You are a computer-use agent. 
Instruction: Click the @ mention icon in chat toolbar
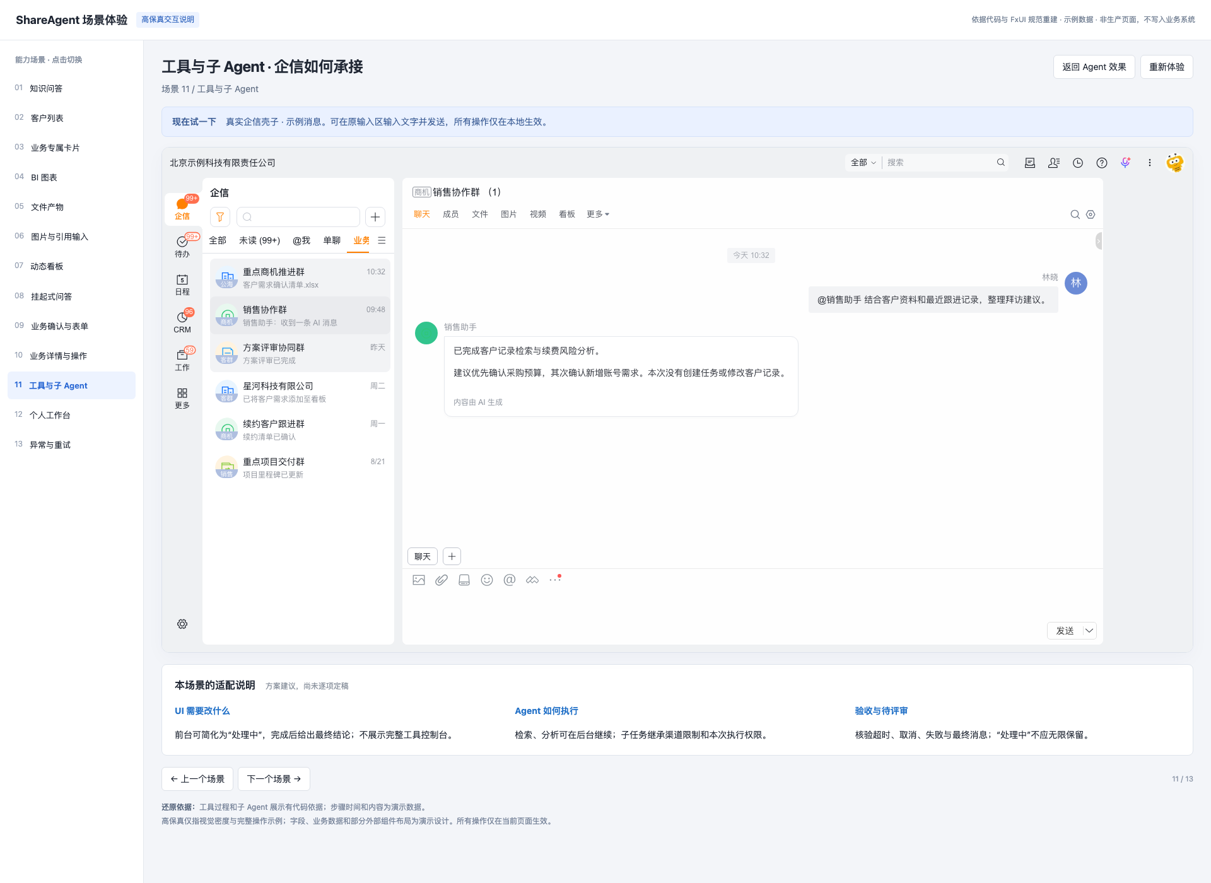click(x=510, y=580)
